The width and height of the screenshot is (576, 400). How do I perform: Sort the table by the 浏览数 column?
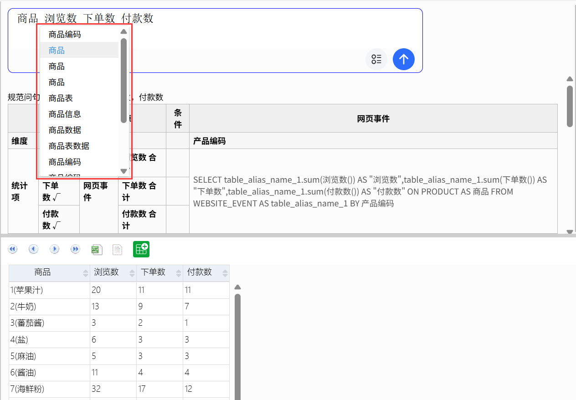pos(132,273)
